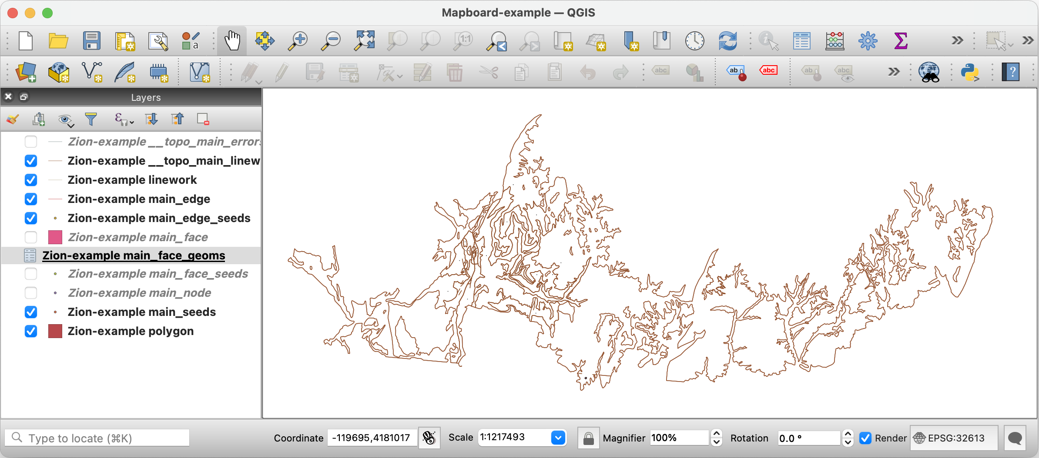Click the EPSG:32613 CRS button
1039x458 pixels.
pos(954,438)
